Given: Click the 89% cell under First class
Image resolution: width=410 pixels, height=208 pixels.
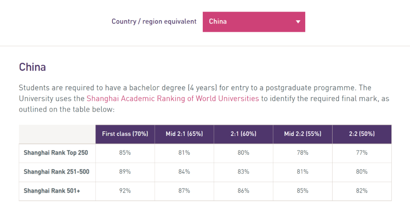Looking at the screenshot, I should (125, 172).
